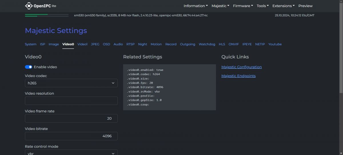Click the '.video0.gopSize: 1.0' line

[x=144, y=100]
